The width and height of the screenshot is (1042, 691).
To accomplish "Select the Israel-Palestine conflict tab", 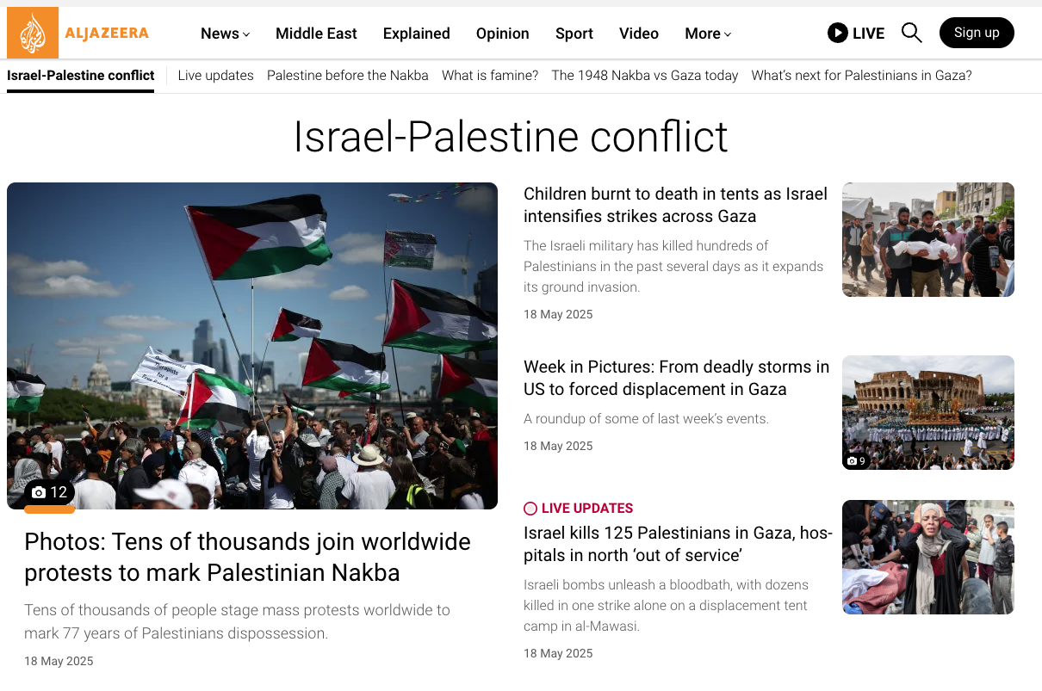I will tap(81, 76).
